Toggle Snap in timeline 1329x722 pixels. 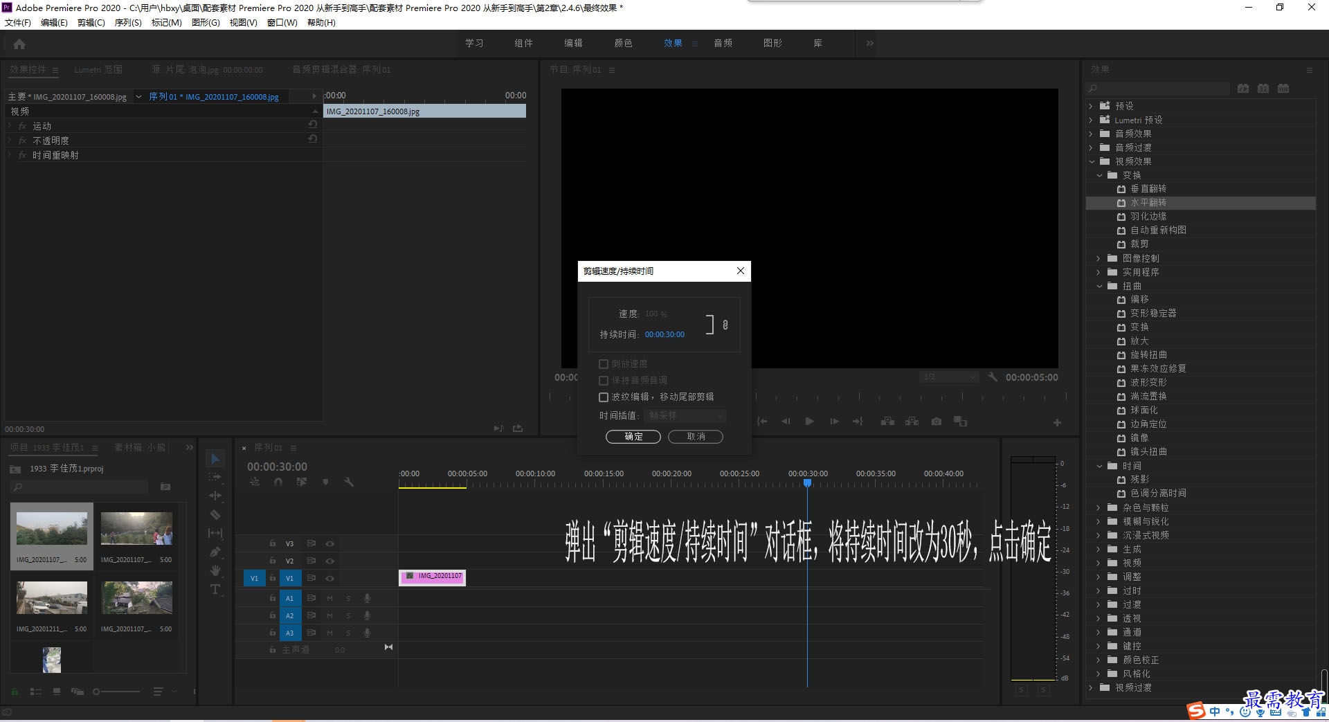point(278,482)
